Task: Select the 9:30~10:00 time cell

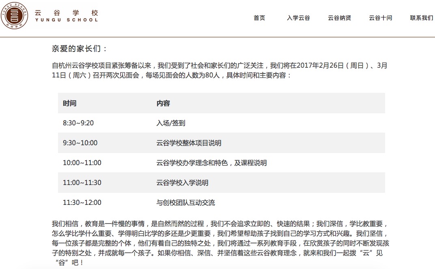Action: click(80, 143)
